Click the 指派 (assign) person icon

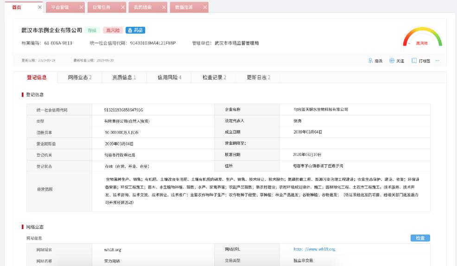click(370, 61)
